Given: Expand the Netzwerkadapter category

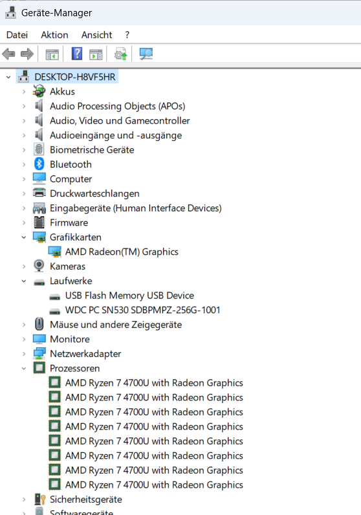Looking at the screenshot, I should [x=24, y=354].
